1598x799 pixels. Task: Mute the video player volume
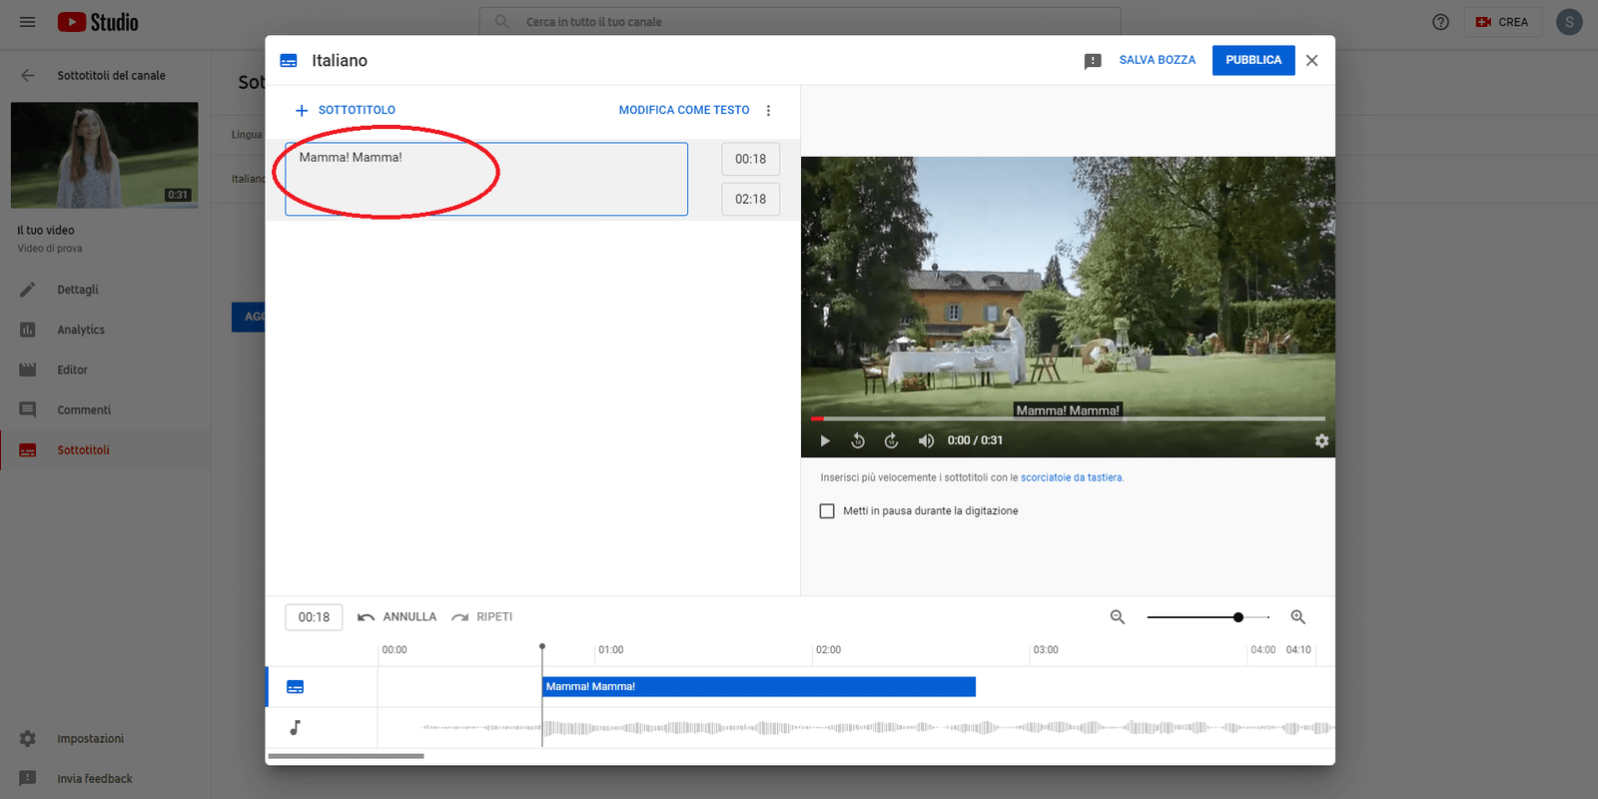point(926,440)
